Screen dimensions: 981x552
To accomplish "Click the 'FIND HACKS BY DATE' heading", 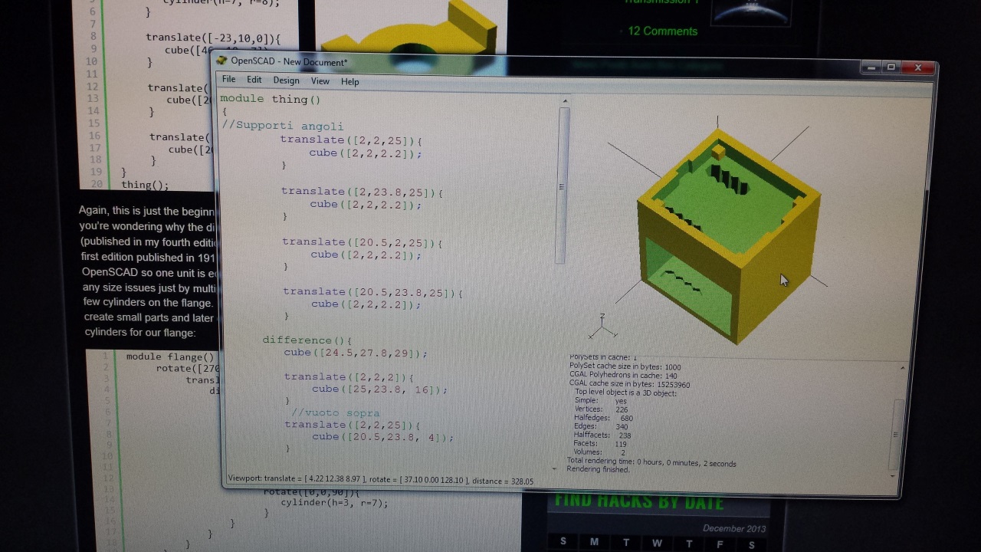I will point(639,502).
